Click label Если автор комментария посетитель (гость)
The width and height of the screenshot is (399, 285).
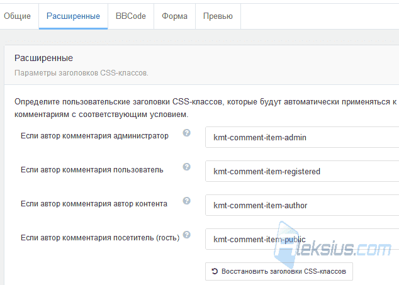click(100, 238)
